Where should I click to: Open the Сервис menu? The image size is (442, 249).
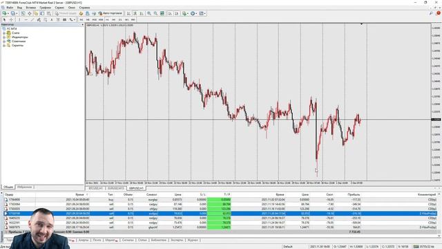click(x=59, y=8)
